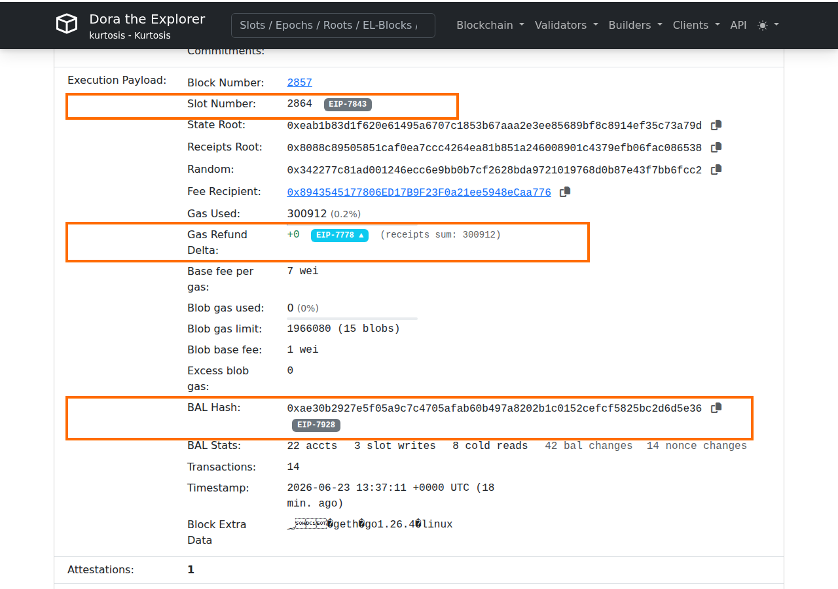
Task: Copy the Random value hash
Action: tap(716, 170)
